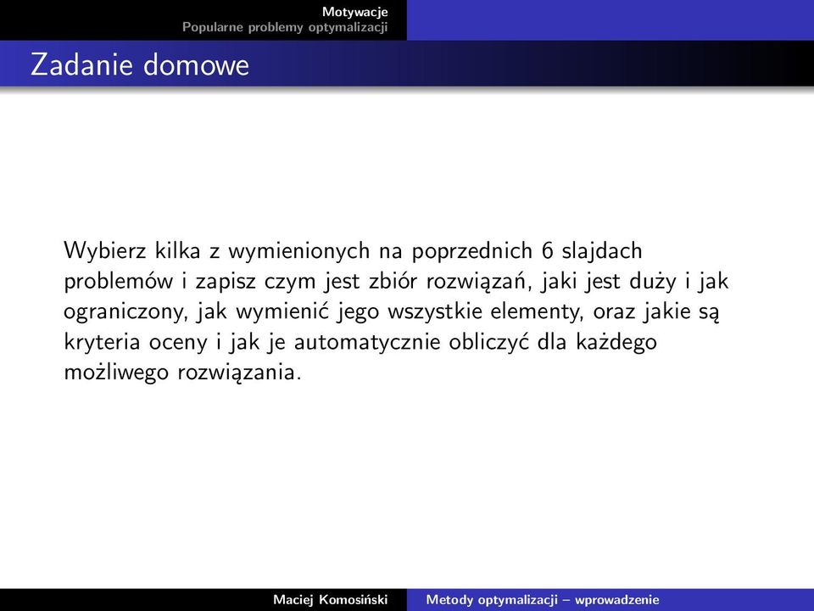
Task: Click the "Motywacje" section link in header
Action: [354, 11]
